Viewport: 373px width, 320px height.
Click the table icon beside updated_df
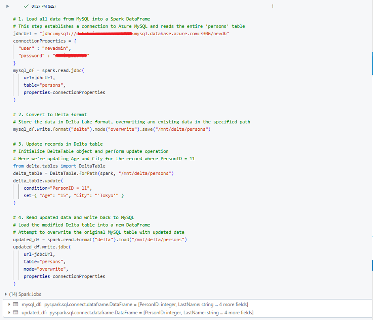15,313
